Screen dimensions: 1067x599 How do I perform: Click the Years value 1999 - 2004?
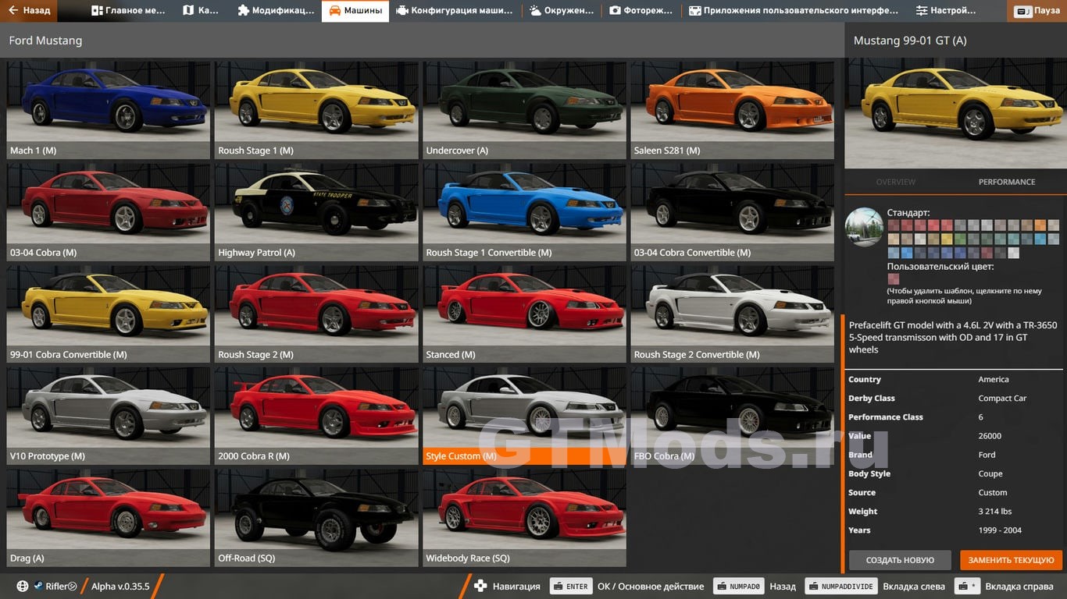[1000, 530]
